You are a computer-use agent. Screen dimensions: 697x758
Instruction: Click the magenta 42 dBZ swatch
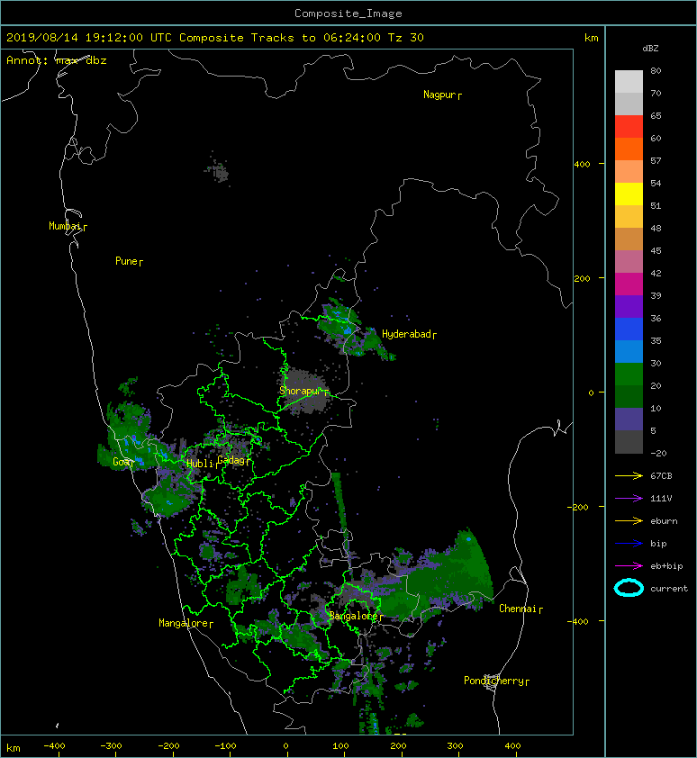pos(629,284)
